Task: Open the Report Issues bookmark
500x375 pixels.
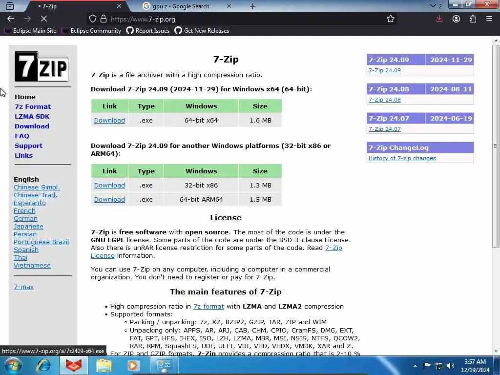Action: [148, 31]
